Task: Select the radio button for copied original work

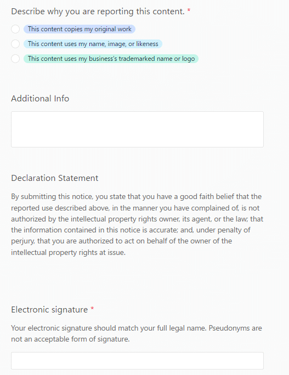Action: [x=15, y=29]
